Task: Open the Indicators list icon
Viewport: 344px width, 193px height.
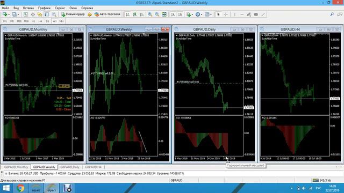Action: pyautogui.click(x=188, y=14)
